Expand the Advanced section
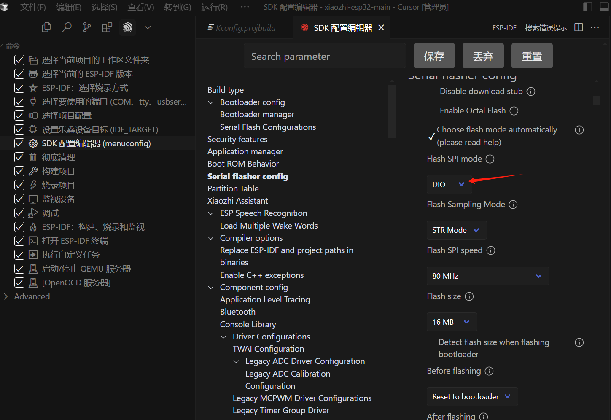Screen dimensions: 611x420 [x=6, y=296]
